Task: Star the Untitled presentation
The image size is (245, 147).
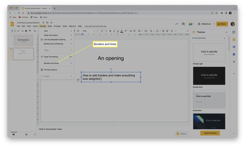Action: click(43, 23)
